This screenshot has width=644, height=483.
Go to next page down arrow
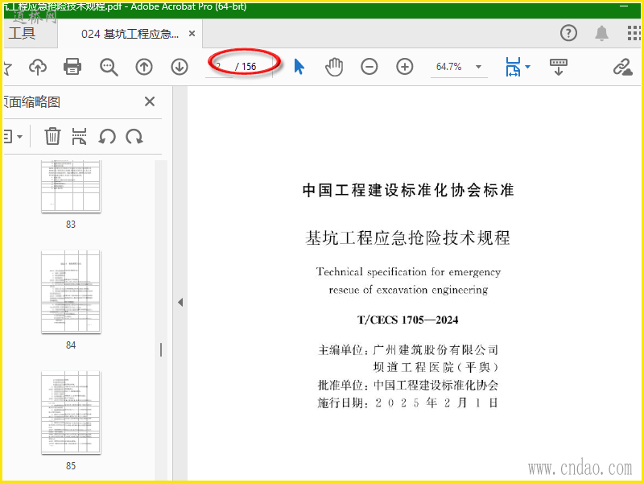coord(180,67)
